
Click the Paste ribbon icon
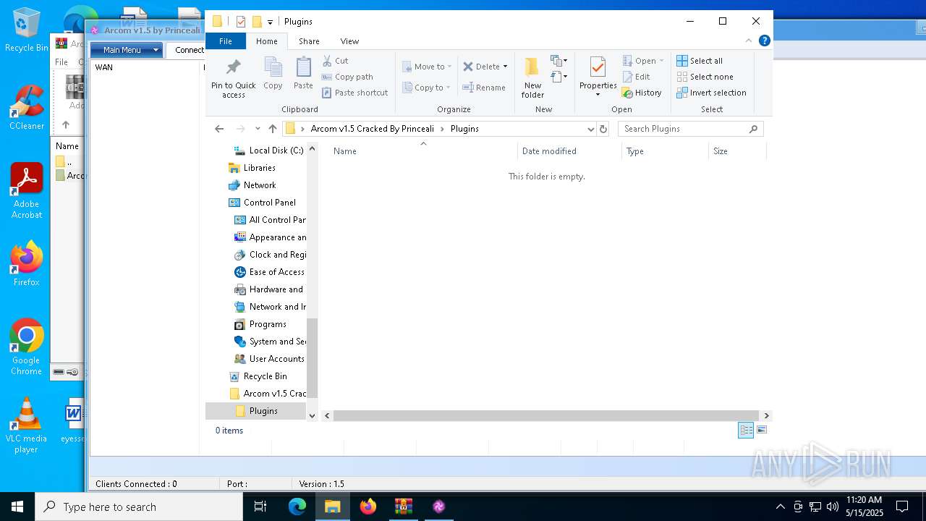tap(303, 74)
